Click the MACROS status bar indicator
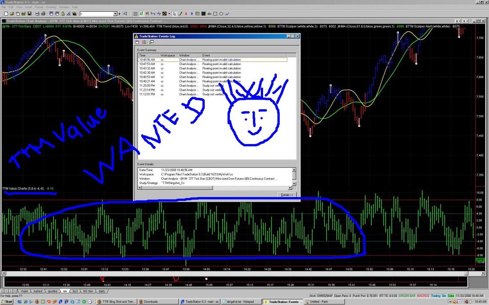This screenshot has height=305, width=489. [423, 296]
